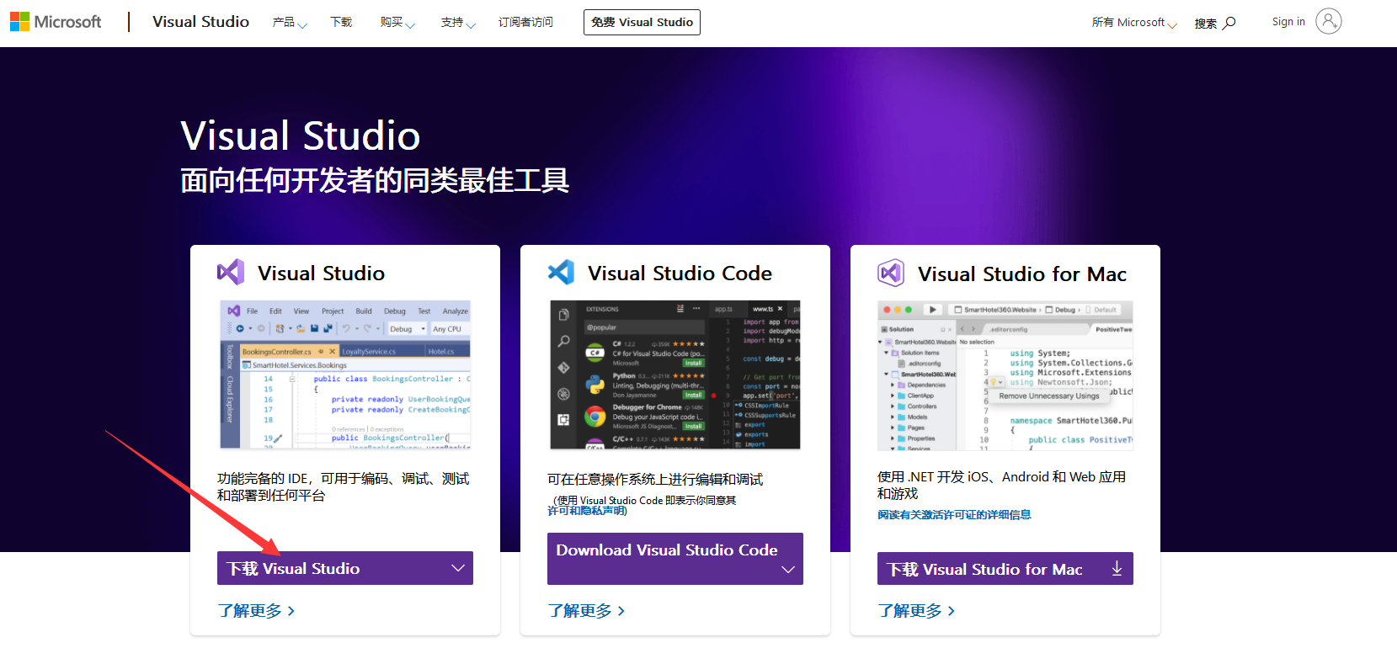Click the blue Visual Studio Code logo icon

(x=561, y=272)
